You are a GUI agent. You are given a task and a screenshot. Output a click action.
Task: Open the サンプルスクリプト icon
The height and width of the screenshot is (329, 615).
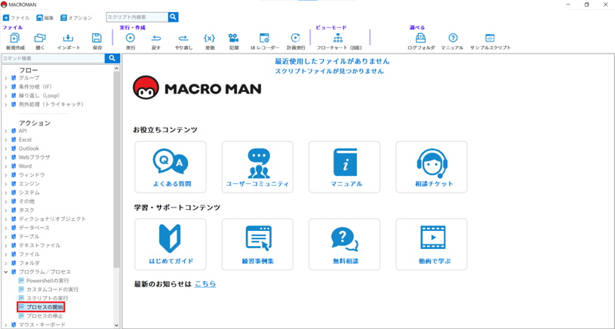tap(490, 38)
